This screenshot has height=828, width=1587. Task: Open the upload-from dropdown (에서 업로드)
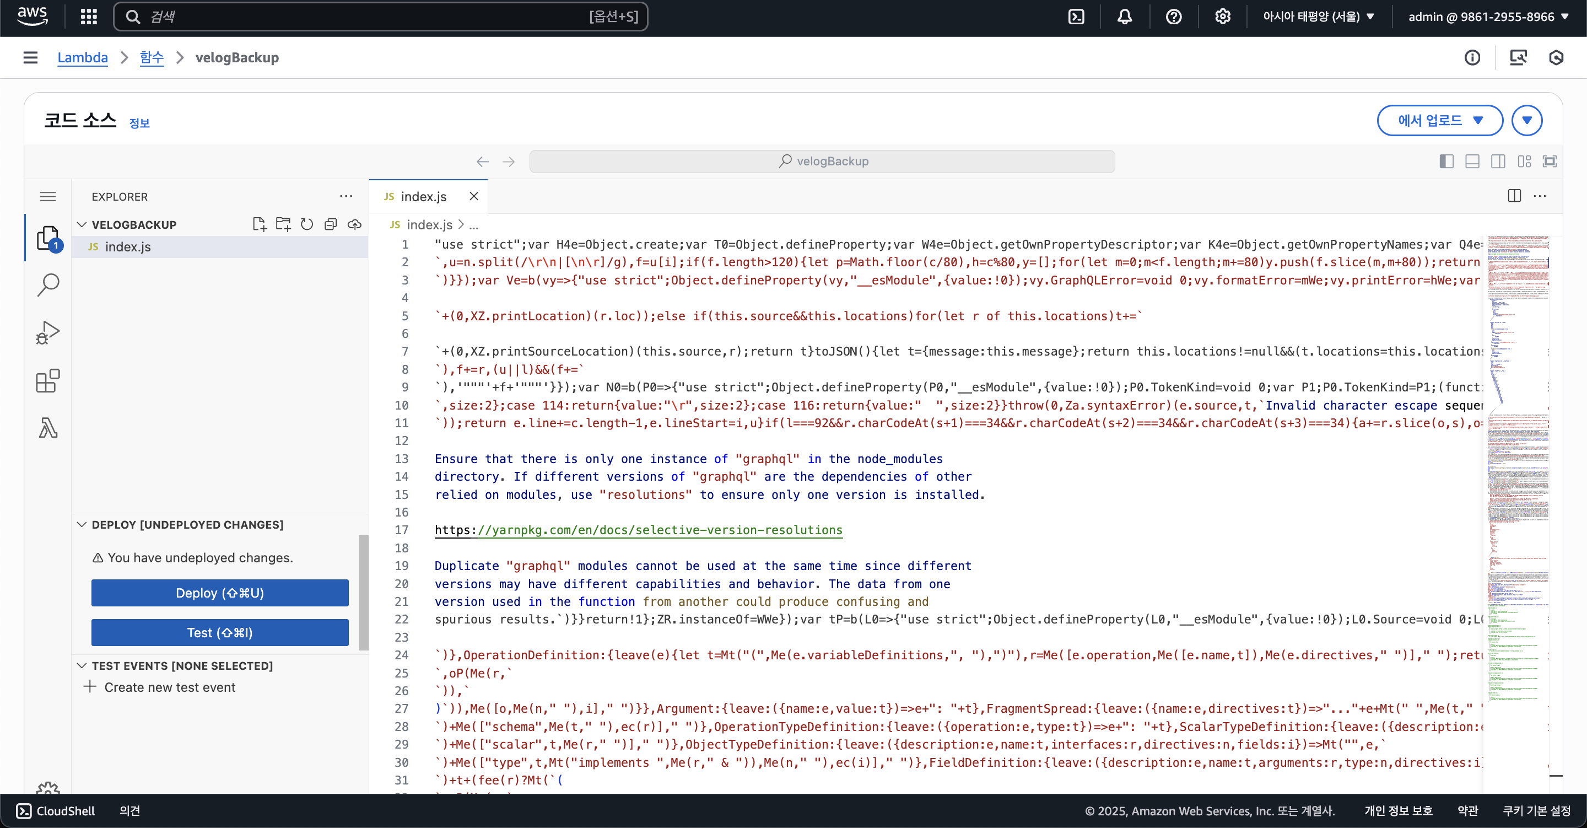[1439, 120]
